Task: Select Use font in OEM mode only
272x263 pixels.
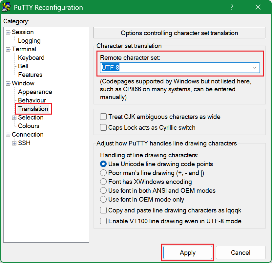Action: pos(103,199)
